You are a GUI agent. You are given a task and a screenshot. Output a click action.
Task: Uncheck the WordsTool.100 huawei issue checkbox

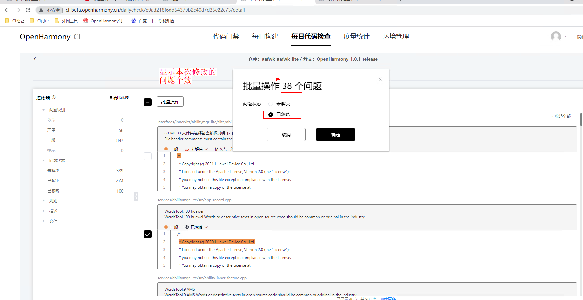click(148, 234)
